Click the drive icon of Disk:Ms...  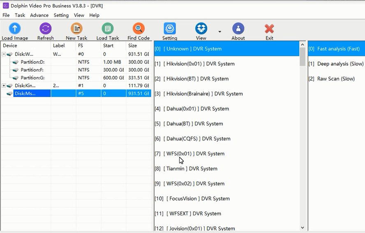point(10,94)
